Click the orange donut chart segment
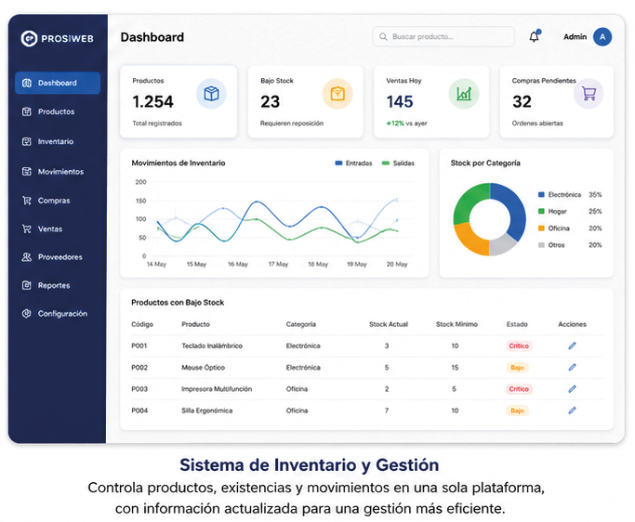This screenshot has height=522, width=635. [x=470, y=240]
